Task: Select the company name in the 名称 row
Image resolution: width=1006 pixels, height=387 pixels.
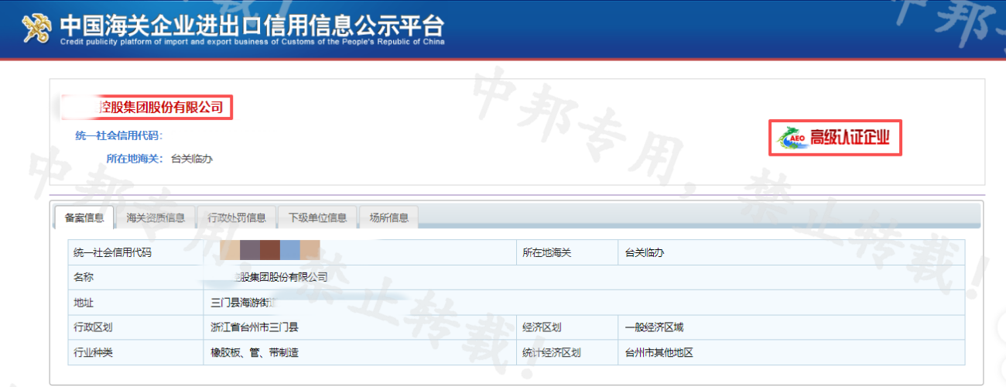Action: (279, 277)
